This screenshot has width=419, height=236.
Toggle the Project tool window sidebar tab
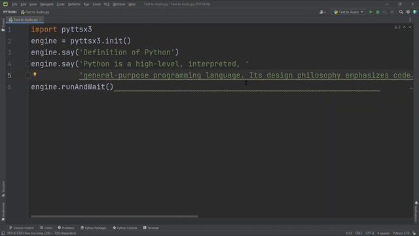pyautogui.click(x=3, y=25)
